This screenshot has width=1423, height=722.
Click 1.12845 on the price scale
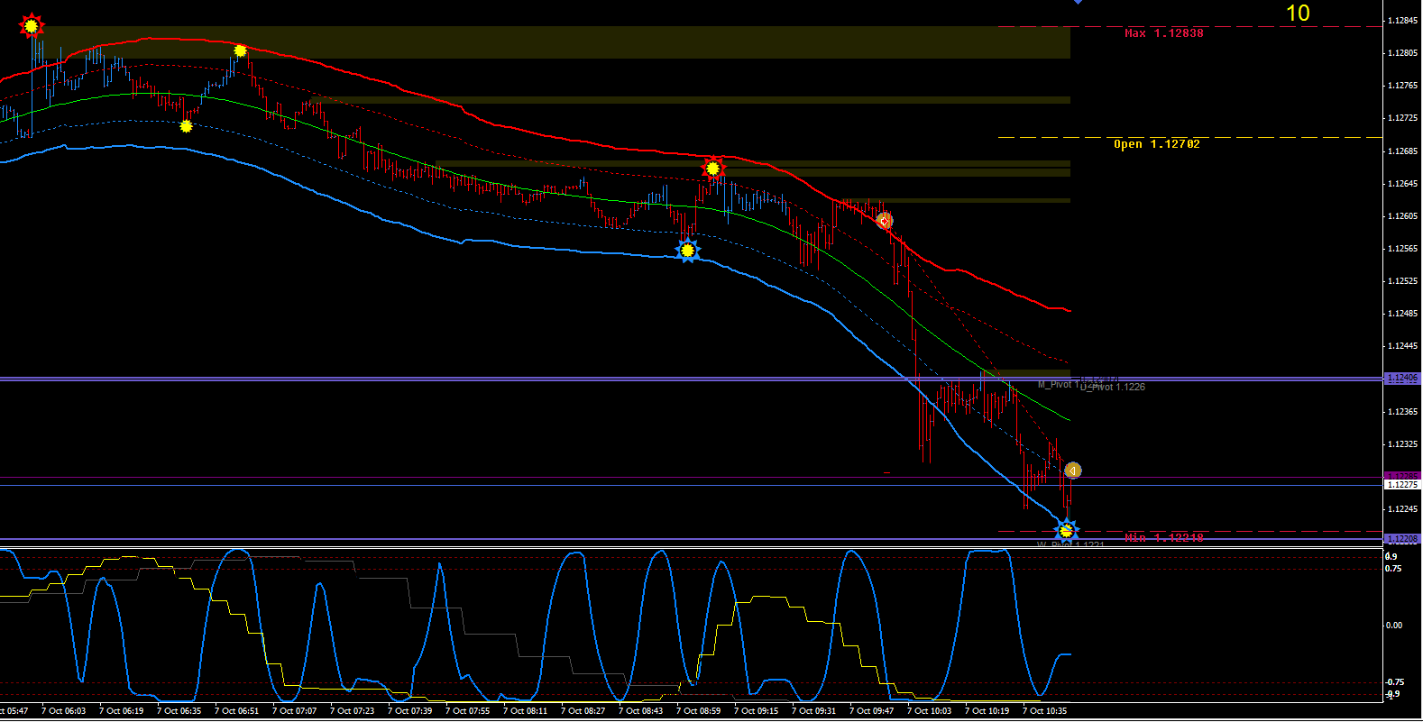(x=1402, y=21)
